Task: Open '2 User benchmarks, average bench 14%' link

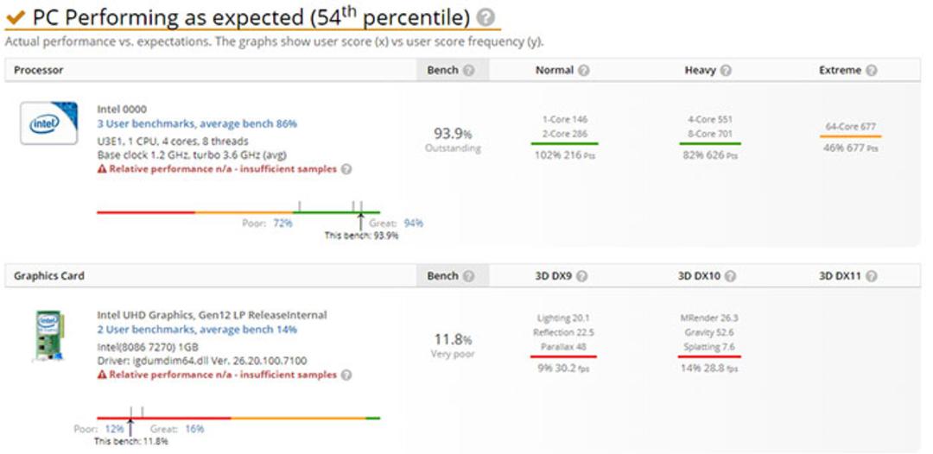Action: [x=197, y=329]
